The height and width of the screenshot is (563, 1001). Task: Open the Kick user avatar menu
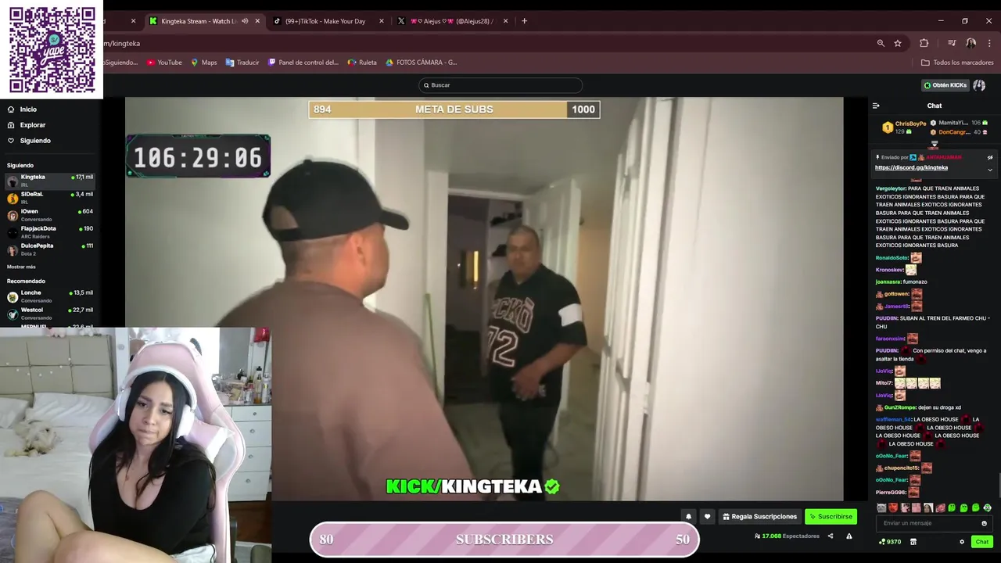979,85
